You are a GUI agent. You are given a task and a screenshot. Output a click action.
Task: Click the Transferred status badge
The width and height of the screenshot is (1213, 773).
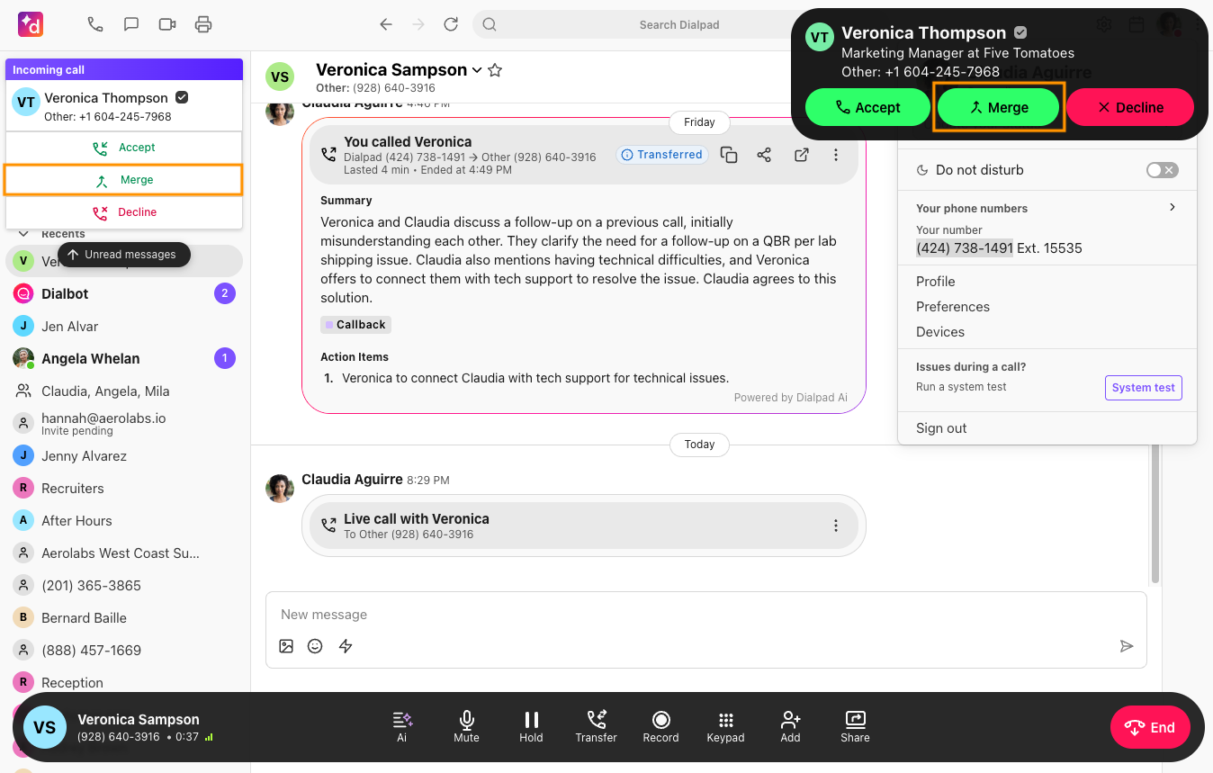coord(662,155)
